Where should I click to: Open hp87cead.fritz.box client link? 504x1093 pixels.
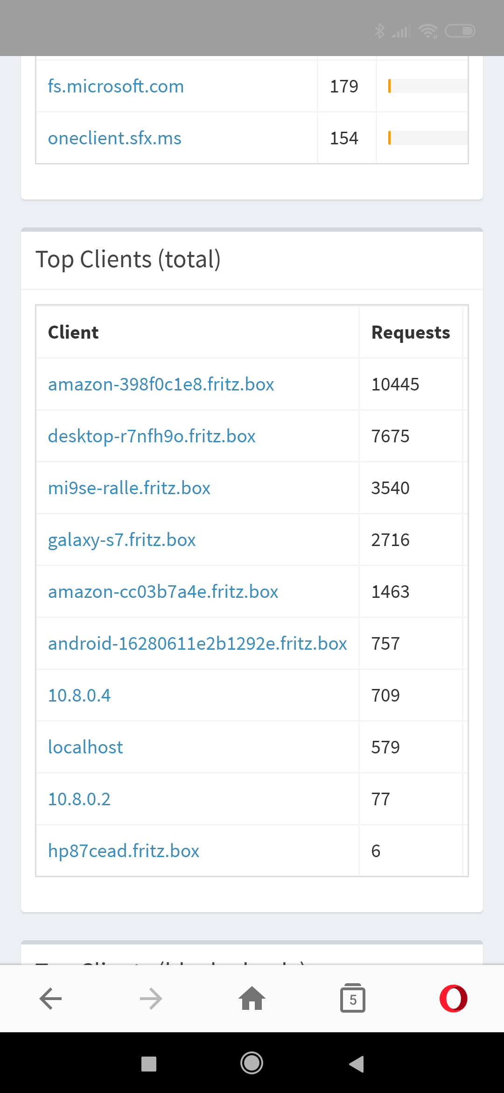tap(124, 851)
